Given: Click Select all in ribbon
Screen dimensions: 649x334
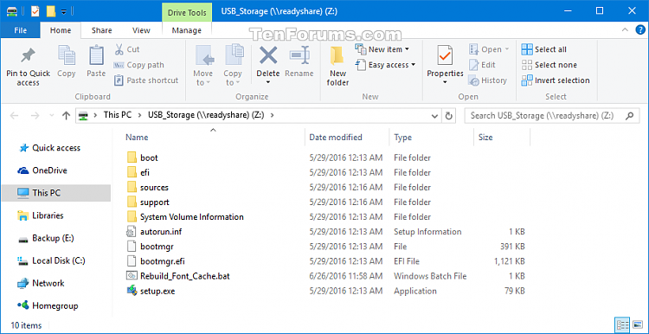Looking at the screenshot, I should pyautogui.click(x=544, y=49).
